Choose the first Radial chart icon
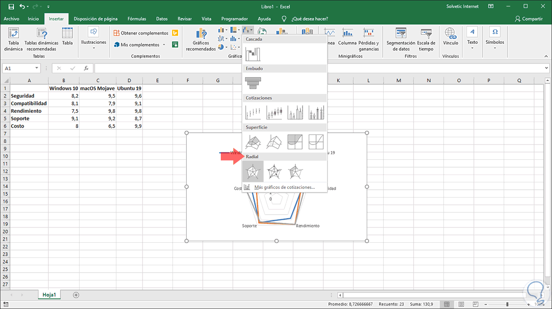 [x=253, y=171]
